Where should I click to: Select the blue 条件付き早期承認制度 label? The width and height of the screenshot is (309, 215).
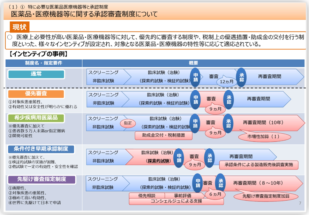[41, 149]
